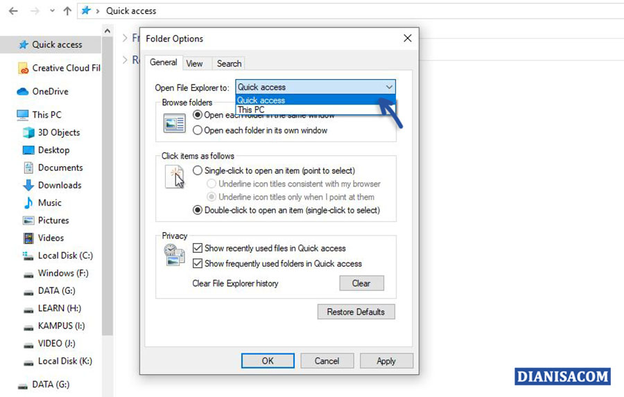Switch to the General tab
This screenshot has width=624, height=397.
(163, 62)
